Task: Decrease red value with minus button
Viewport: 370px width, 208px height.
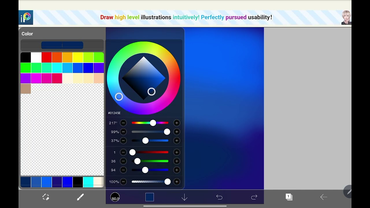Action: pos(123,152)
